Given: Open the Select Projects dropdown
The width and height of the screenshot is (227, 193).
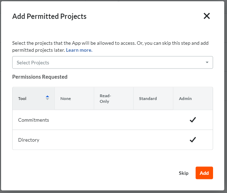Looking at the screenshot, I should click(113, 62).
